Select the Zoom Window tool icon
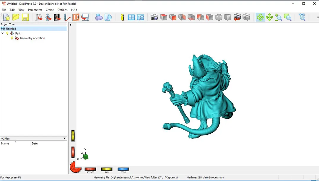This screenshot has width=319, height=181. [x=288, y=17]
